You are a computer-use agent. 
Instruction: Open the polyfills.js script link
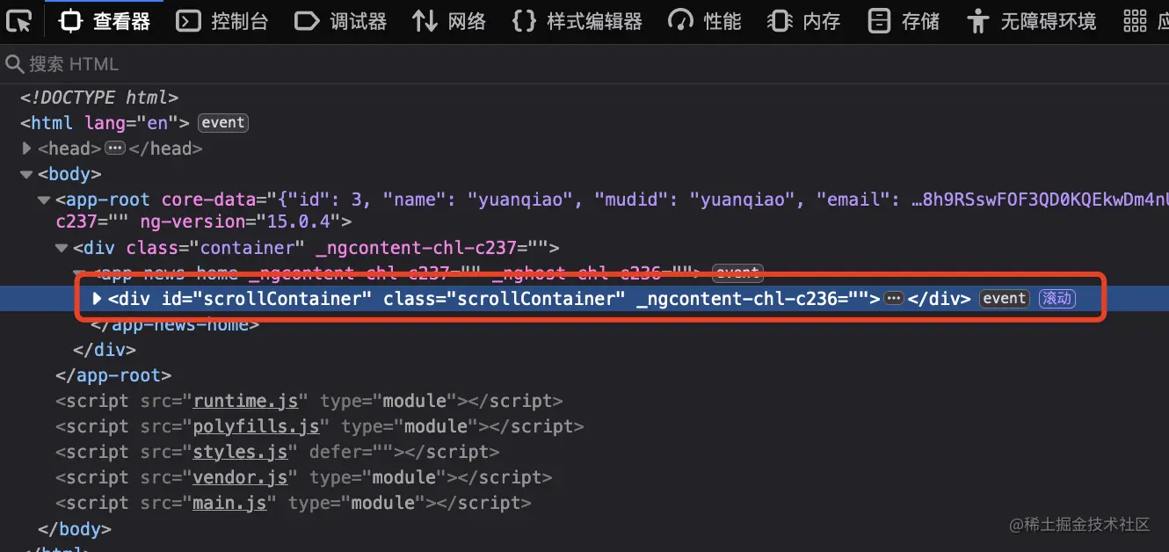256,426
